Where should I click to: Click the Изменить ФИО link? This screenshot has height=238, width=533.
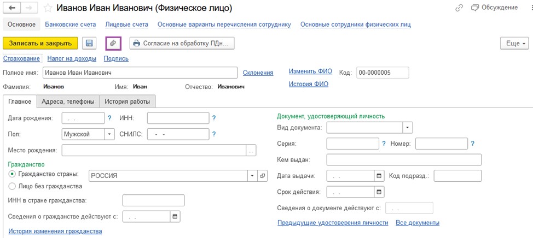[x=310, y=71]
